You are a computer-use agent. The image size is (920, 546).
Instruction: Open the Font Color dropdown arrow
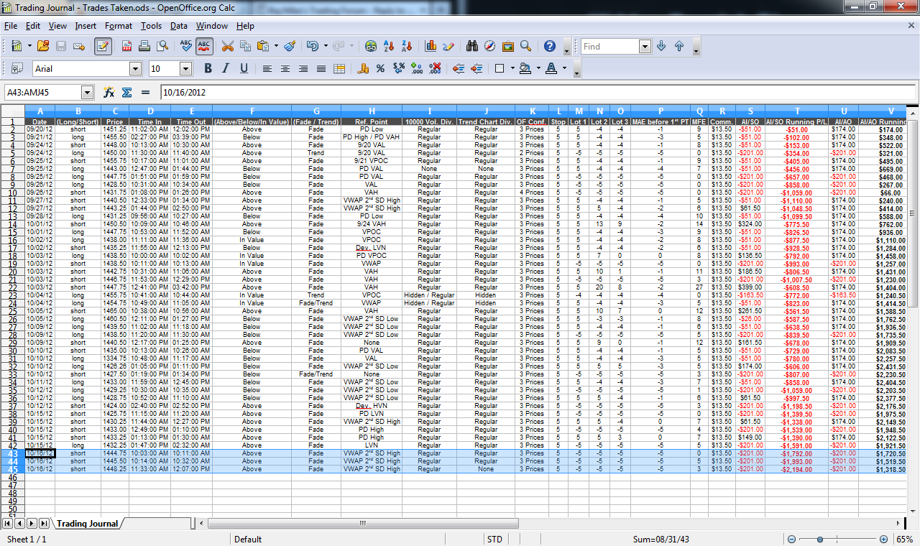(565, 69)
